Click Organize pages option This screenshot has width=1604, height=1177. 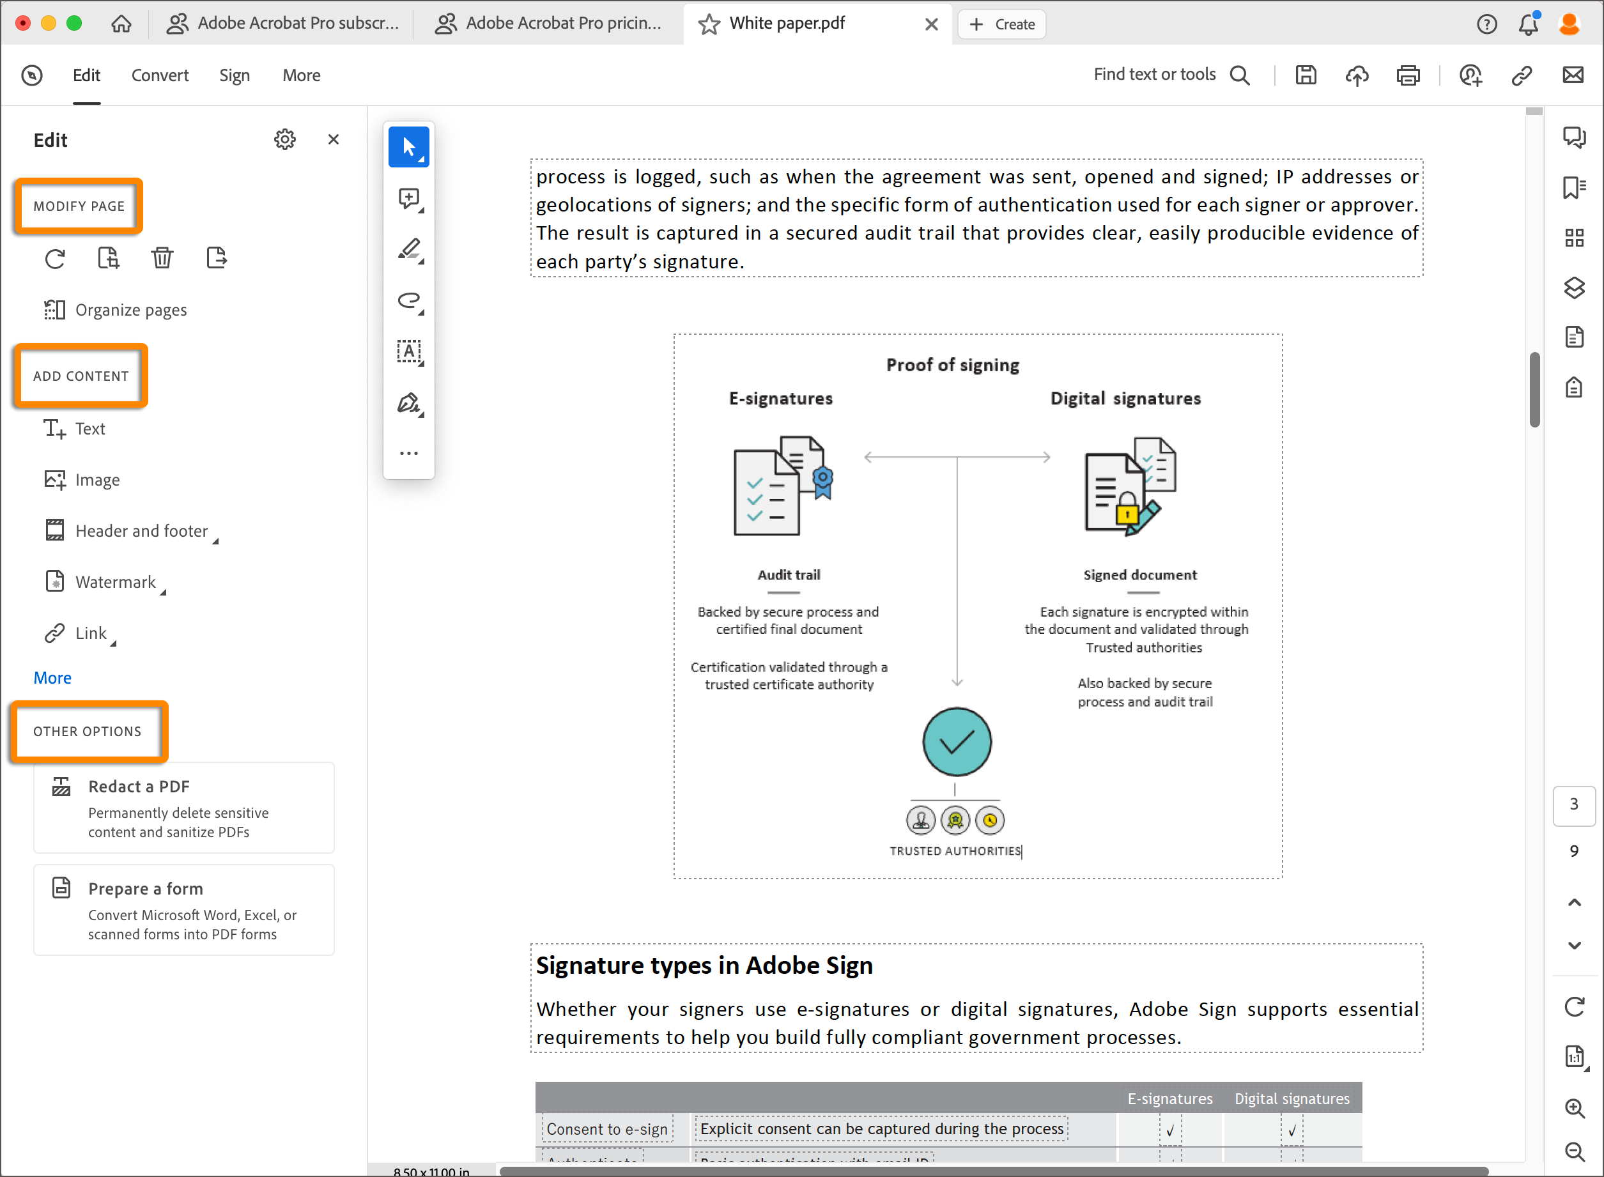click(x=132, y=307)
